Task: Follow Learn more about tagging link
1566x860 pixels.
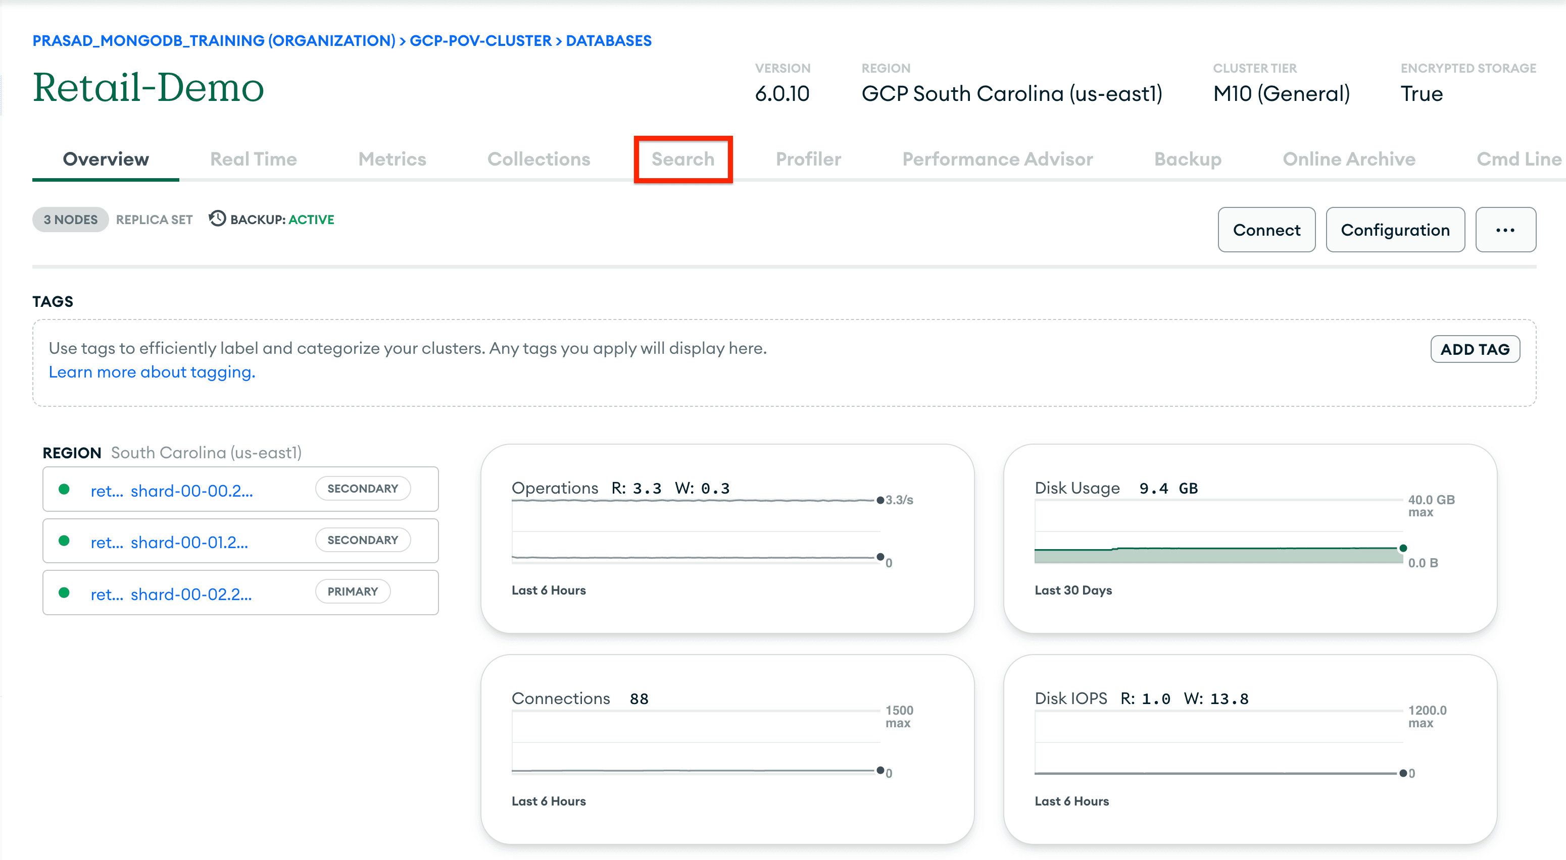Action: (152, 371)
